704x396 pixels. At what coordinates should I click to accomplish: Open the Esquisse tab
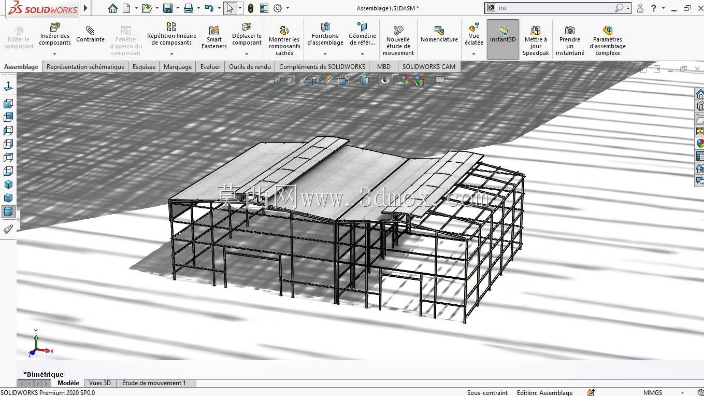click(x=144, y=67)
